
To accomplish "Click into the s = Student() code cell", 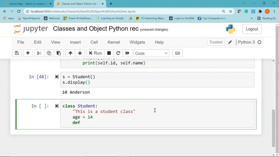I will tap(157, 79).
